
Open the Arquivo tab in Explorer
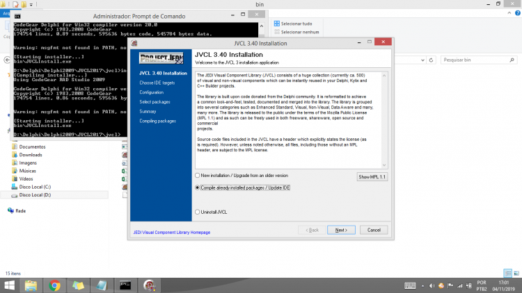[x=6, y=13]
